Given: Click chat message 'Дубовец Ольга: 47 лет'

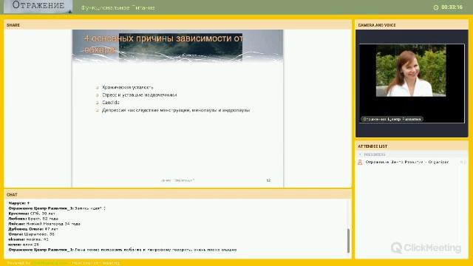Looking at the screenshot, I should point(33,229).
